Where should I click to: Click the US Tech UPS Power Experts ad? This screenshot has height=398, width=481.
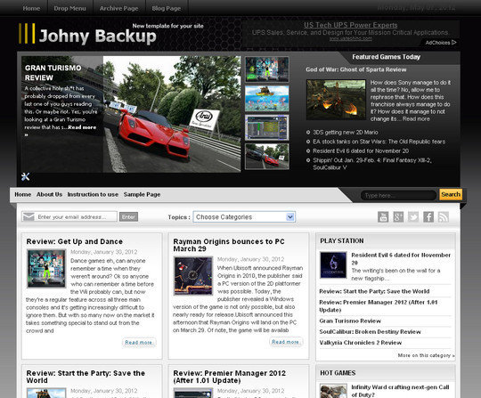tap(351, 25)
